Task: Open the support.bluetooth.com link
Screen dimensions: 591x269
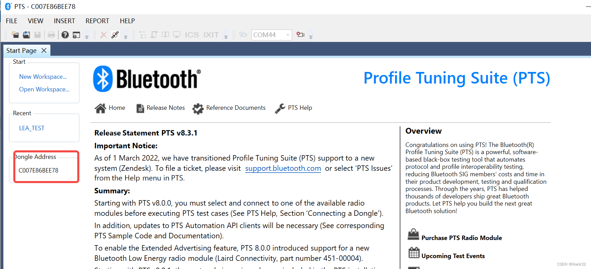Action: 283,168
